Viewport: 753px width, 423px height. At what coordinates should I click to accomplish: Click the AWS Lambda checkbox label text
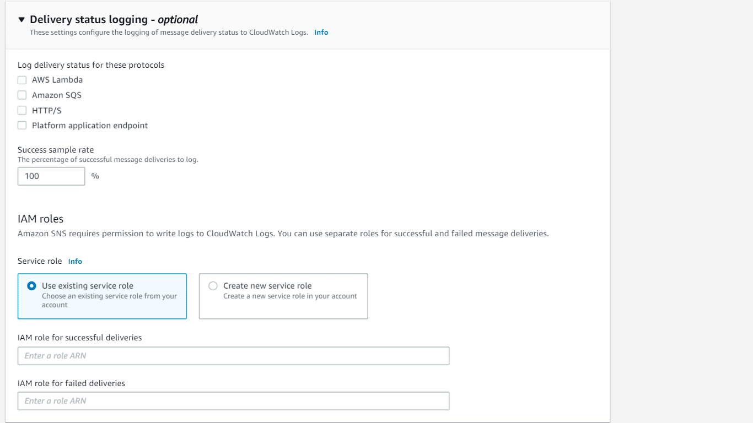click(57, 80)
